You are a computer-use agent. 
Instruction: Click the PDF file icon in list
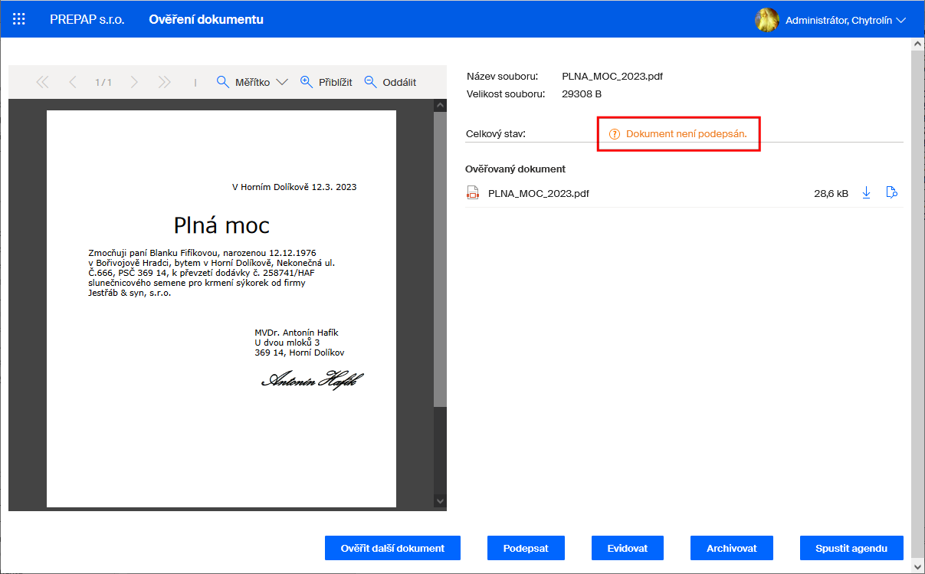tap(473, 193)
